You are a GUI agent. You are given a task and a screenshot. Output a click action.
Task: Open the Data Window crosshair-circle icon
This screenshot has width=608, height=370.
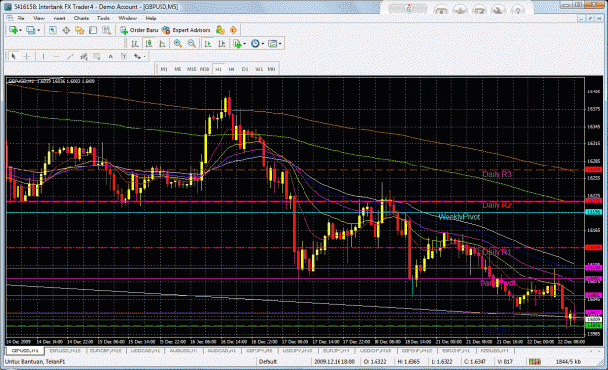coord(66,30)
